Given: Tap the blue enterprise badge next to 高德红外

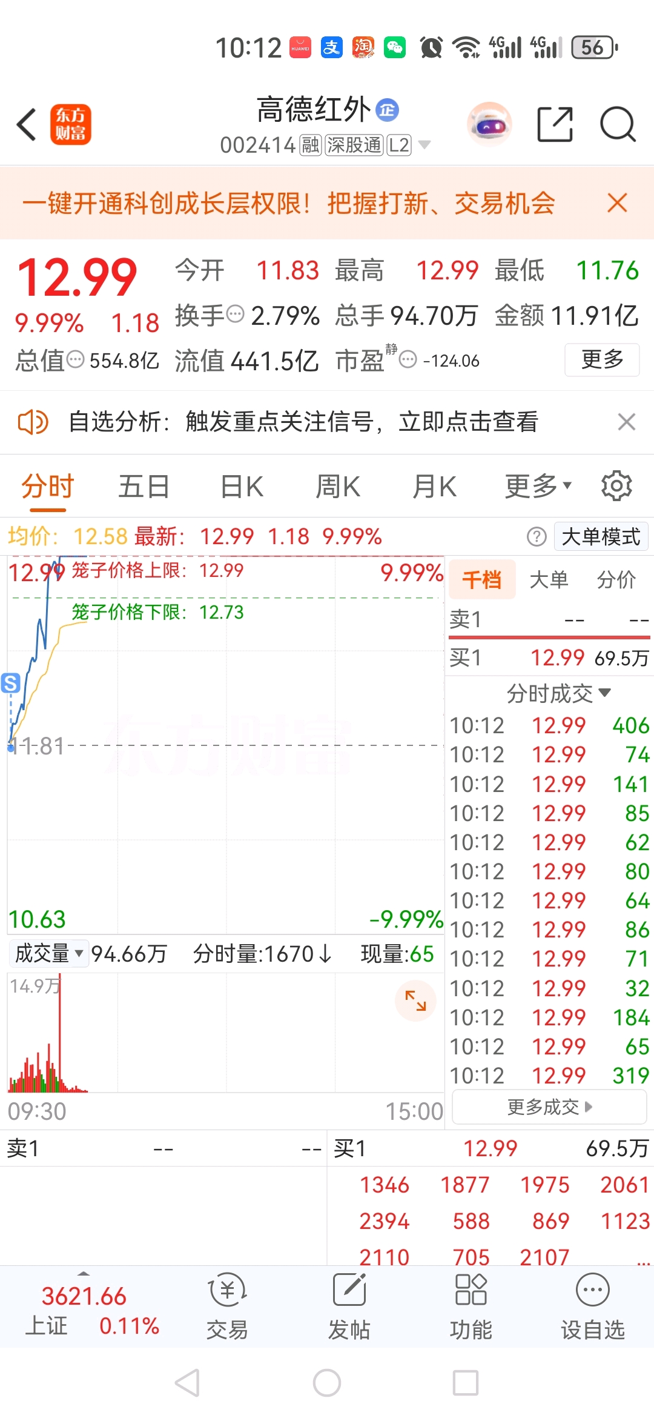Looking at the screenshot, I should pyautogui.click(x=387, y=110).
